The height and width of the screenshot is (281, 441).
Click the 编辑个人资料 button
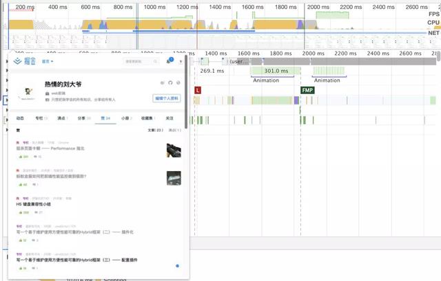[167, 98]
